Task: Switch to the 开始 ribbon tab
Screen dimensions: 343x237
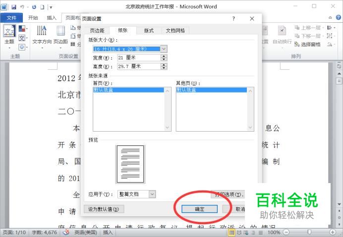Action: [33, 18]
